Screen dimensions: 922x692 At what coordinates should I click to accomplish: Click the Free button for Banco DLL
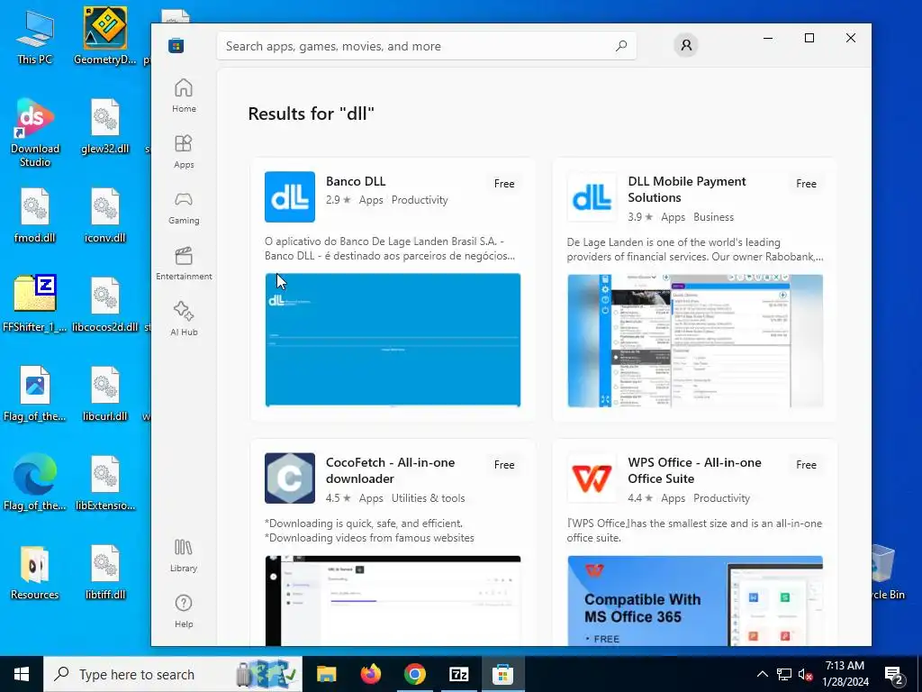click(504, 184)
